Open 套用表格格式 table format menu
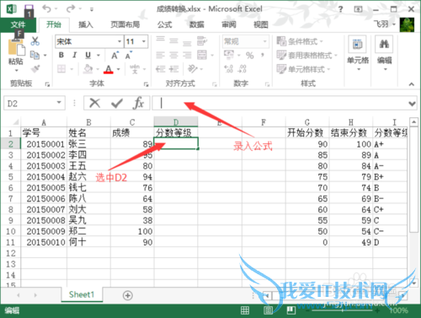Screen dimensions: 421x318 tap(306, 55)
